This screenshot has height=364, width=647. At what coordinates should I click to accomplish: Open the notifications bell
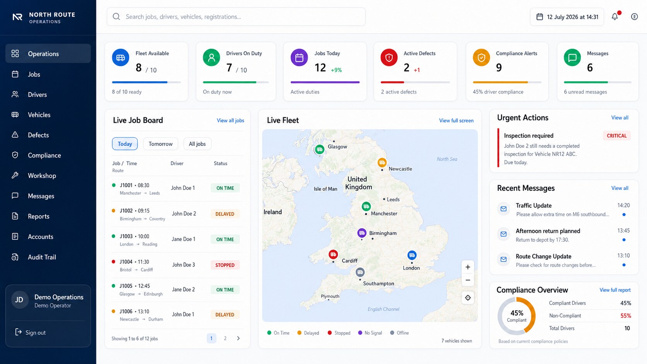tap(614, 17)
